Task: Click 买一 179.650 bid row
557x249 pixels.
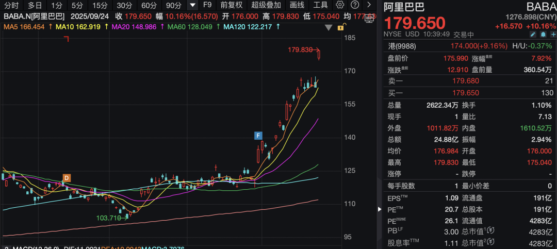Action: pyautogui.click(x=470, y=93)
